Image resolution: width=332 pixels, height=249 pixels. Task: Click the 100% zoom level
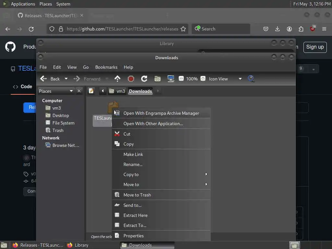(x=192, y=79)
